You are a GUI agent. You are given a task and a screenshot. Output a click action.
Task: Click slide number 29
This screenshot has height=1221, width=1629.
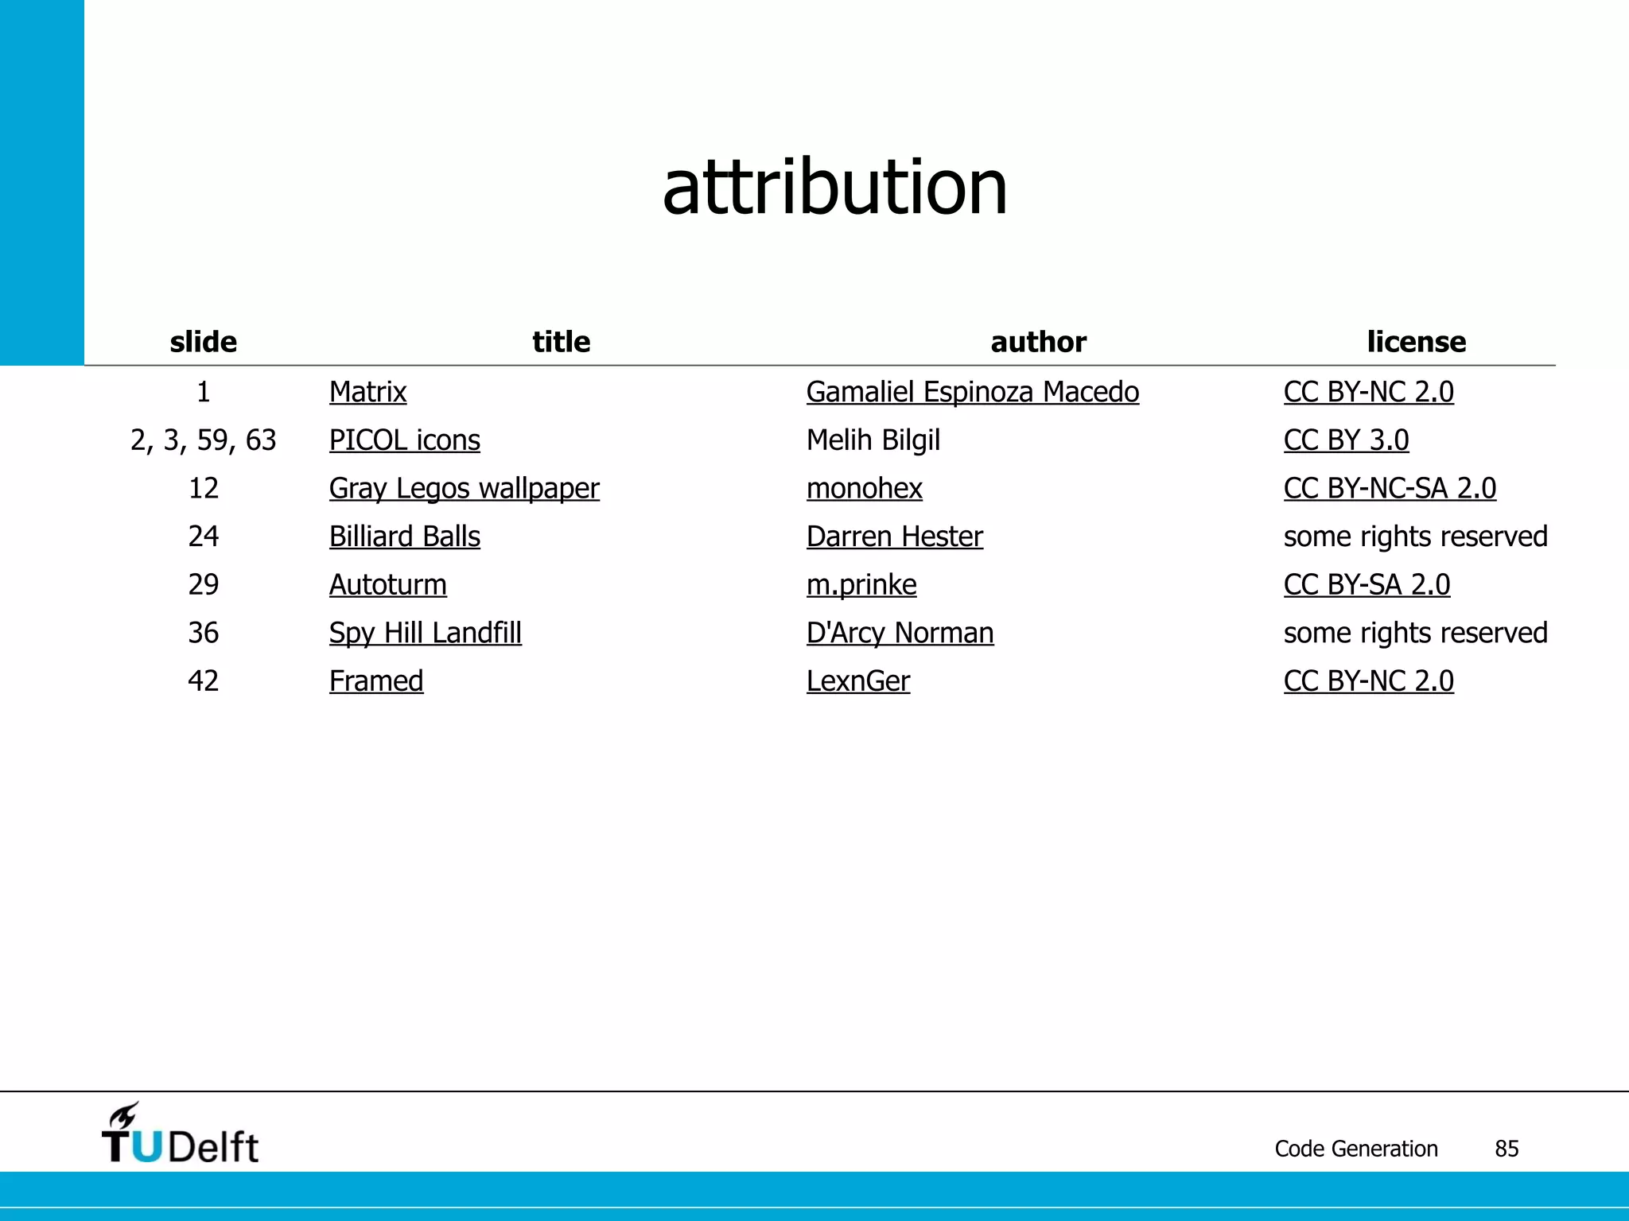(x=204, y=585)
